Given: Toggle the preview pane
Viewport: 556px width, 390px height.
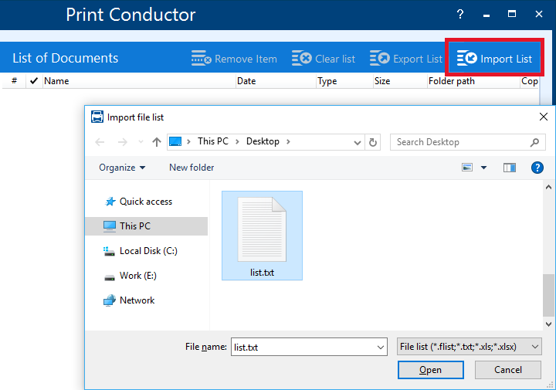Looking at the screenshot, I should pos(510,168).
